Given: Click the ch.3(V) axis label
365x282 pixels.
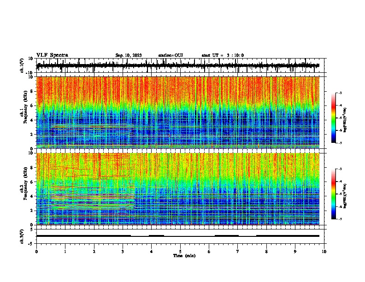Looking at the screenshot, I should (22, 236).
